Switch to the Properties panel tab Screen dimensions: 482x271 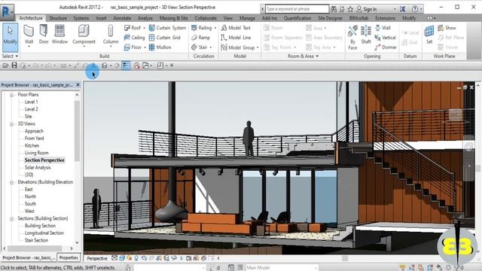[x=69, y=257]
